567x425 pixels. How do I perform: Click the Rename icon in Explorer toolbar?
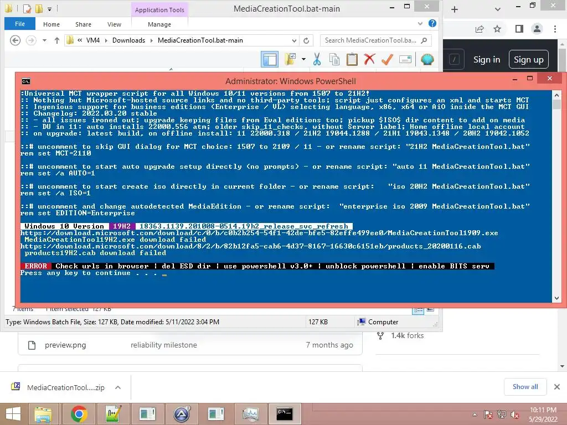405,59
